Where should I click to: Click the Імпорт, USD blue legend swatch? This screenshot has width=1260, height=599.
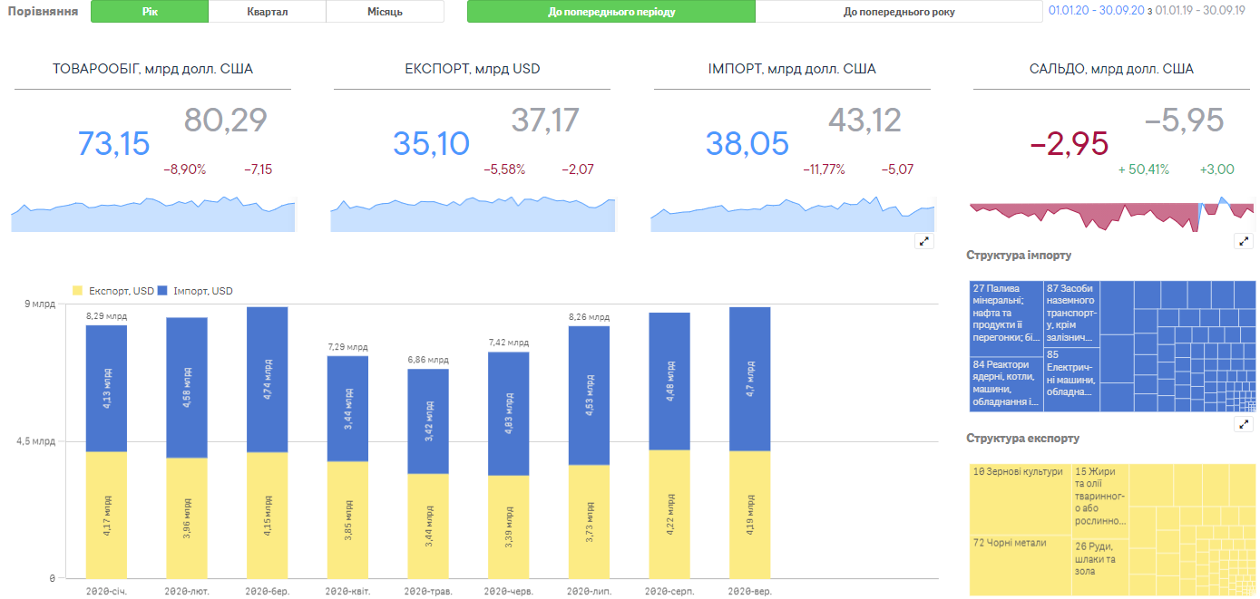click(163, 291)
